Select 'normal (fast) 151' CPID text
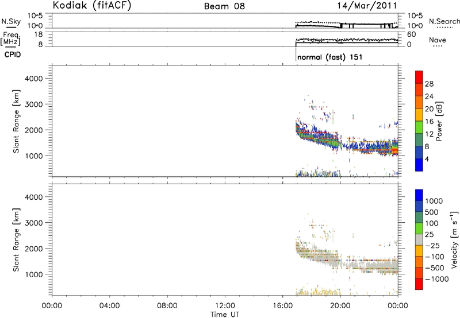 point(329,57)
